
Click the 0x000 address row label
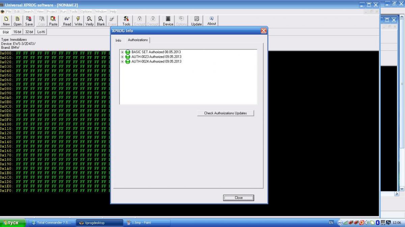coord(6,53)
